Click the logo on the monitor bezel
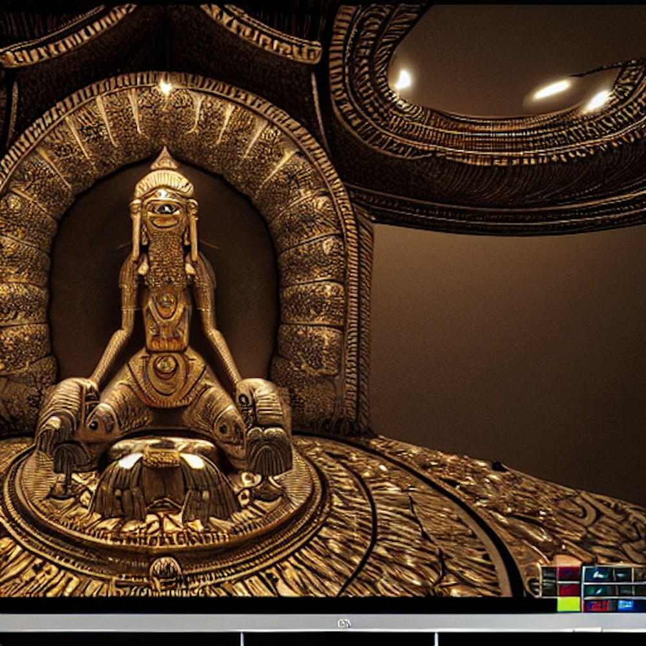The width and height of the screenshot is (646, 646). pos(343,623)
